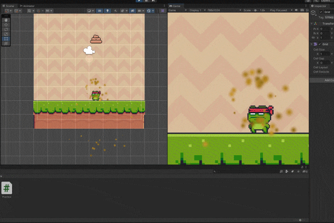Image resolution: width=334 pixels, height=223 pixels.
Task: Click the Play button
Action: click(139, 1)
